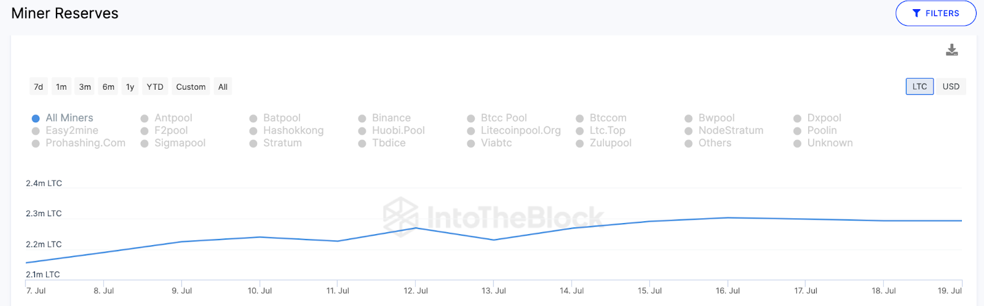Select the 7d time range
The height and width of the screenshot is (306, 984).
[38, 87]
